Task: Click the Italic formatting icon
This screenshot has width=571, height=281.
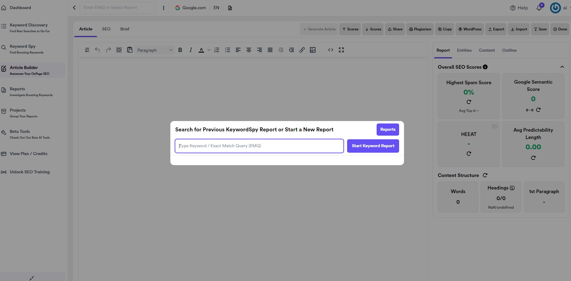Action: coord(191,50)
